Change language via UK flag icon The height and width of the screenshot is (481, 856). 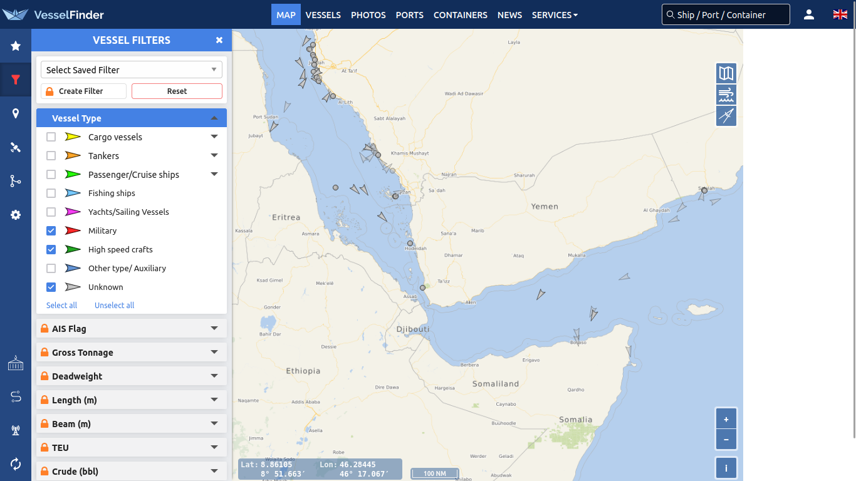pos(840,14)
